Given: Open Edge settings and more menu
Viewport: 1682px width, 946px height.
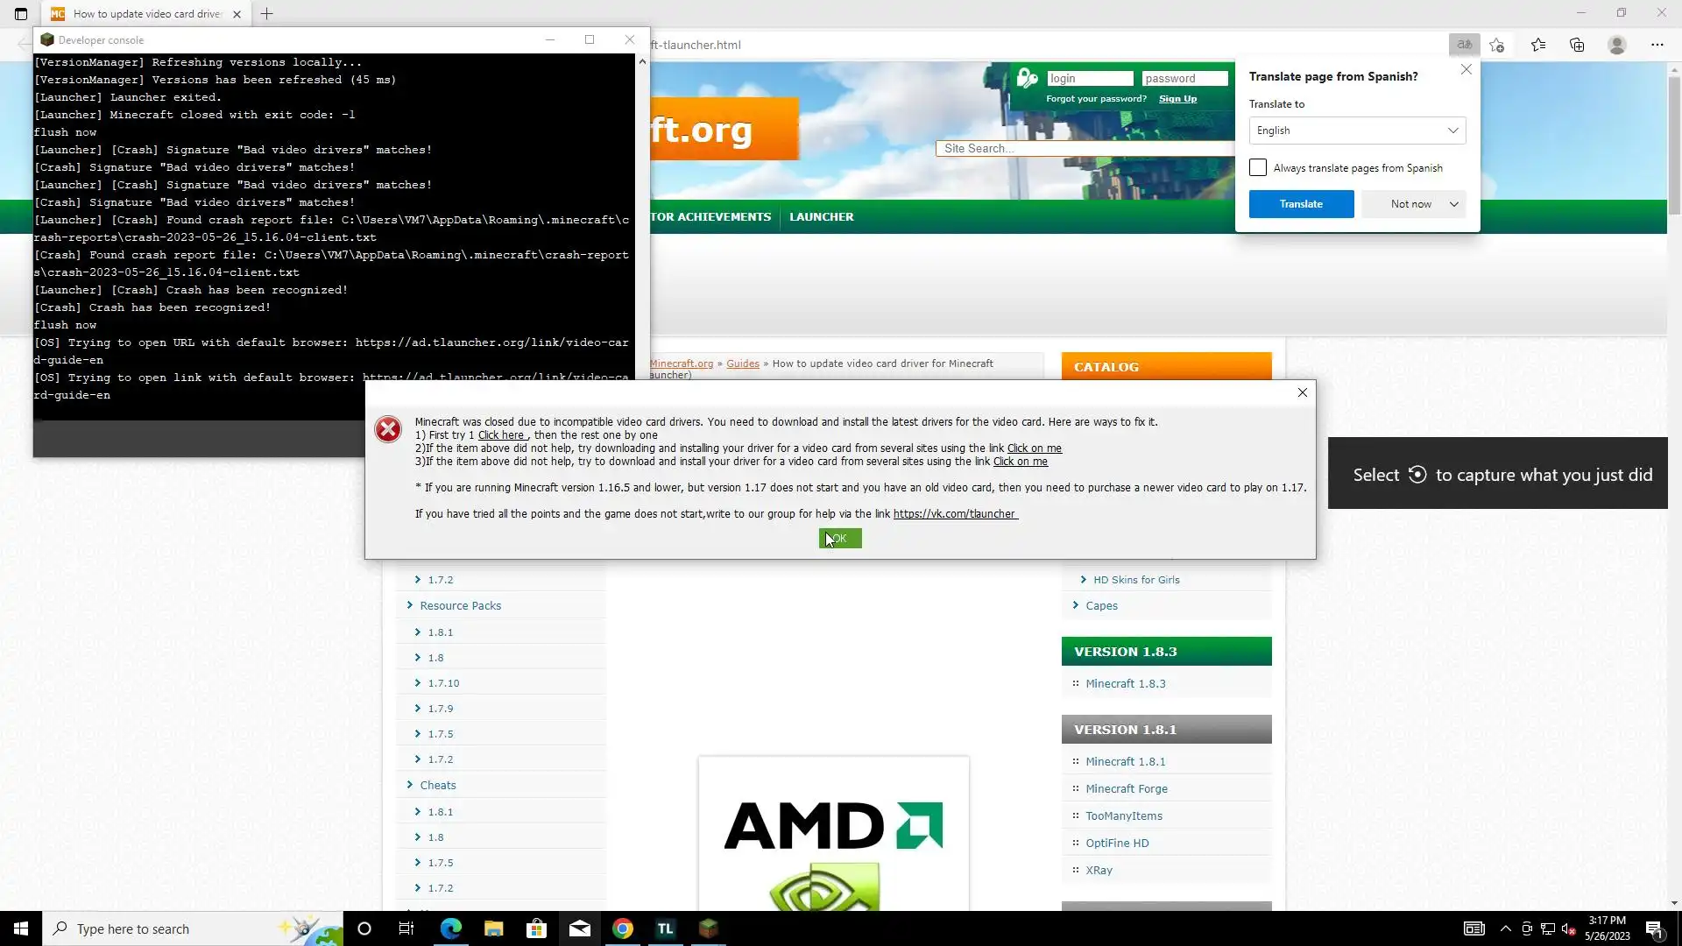Looking at the screenshot, I should [x=1657, y=45].
